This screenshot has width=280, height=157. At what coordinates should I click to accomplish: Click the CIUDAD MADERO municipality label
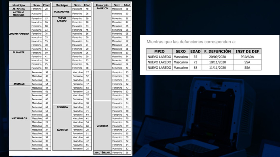click(19, 34)
